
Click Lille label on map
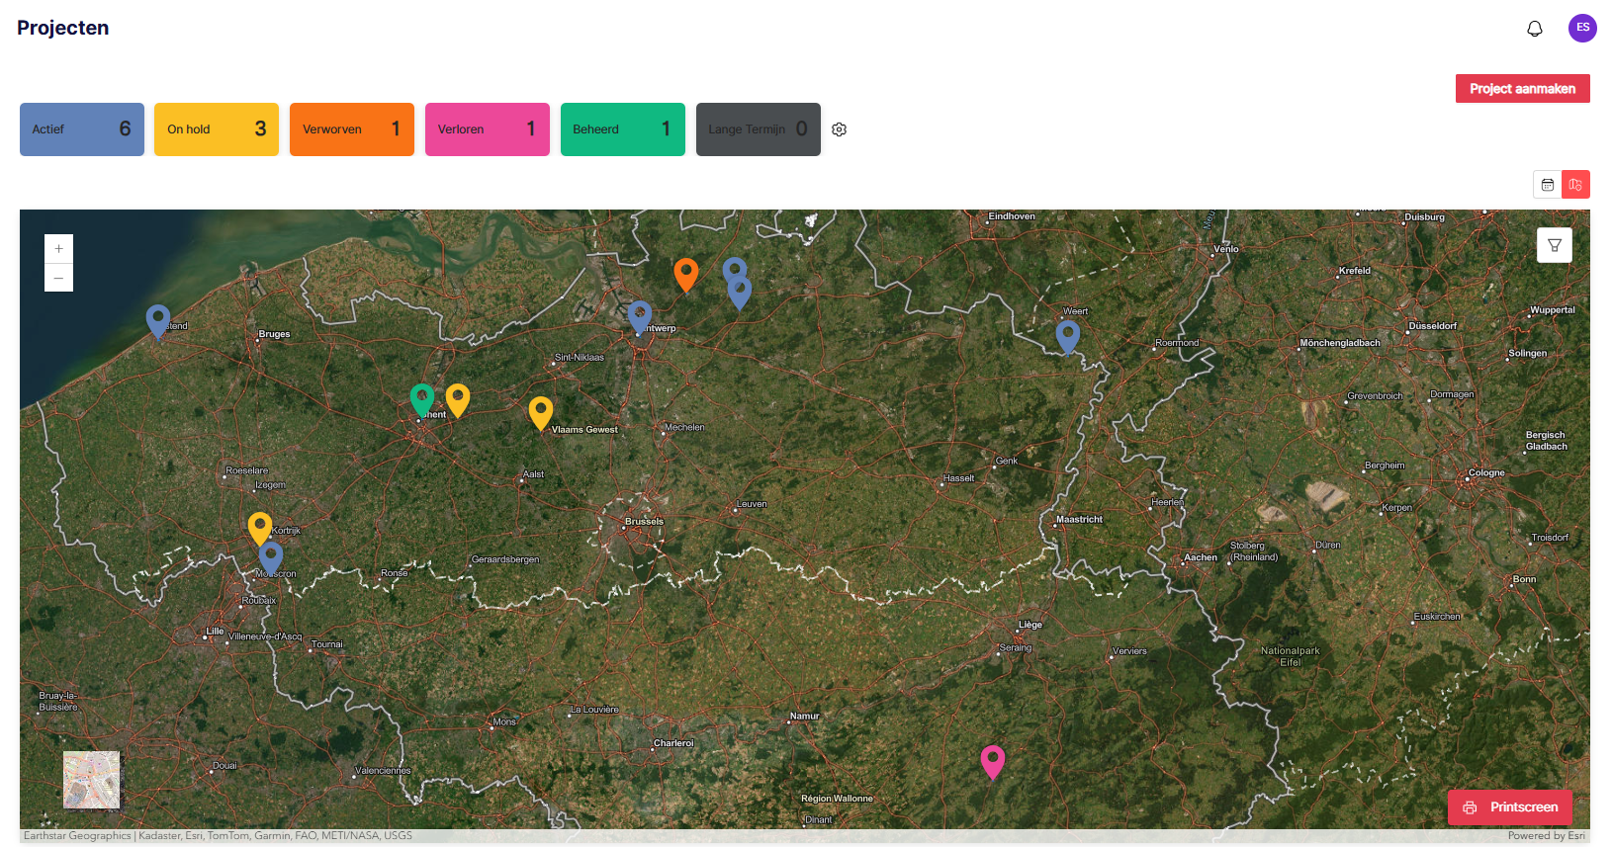tap(215, 632)
